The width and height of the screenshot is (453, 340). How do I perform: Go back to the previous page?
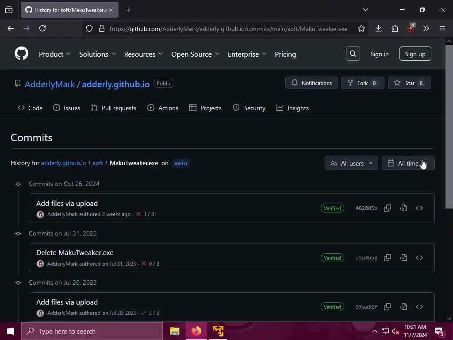click(11, 28)
